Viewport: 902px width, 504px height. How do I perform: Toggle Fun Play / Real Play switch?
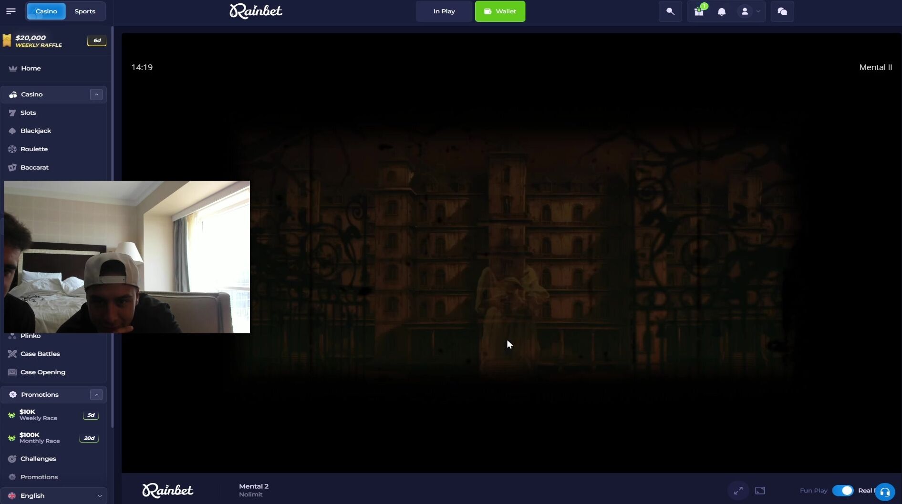pos(843,491)
